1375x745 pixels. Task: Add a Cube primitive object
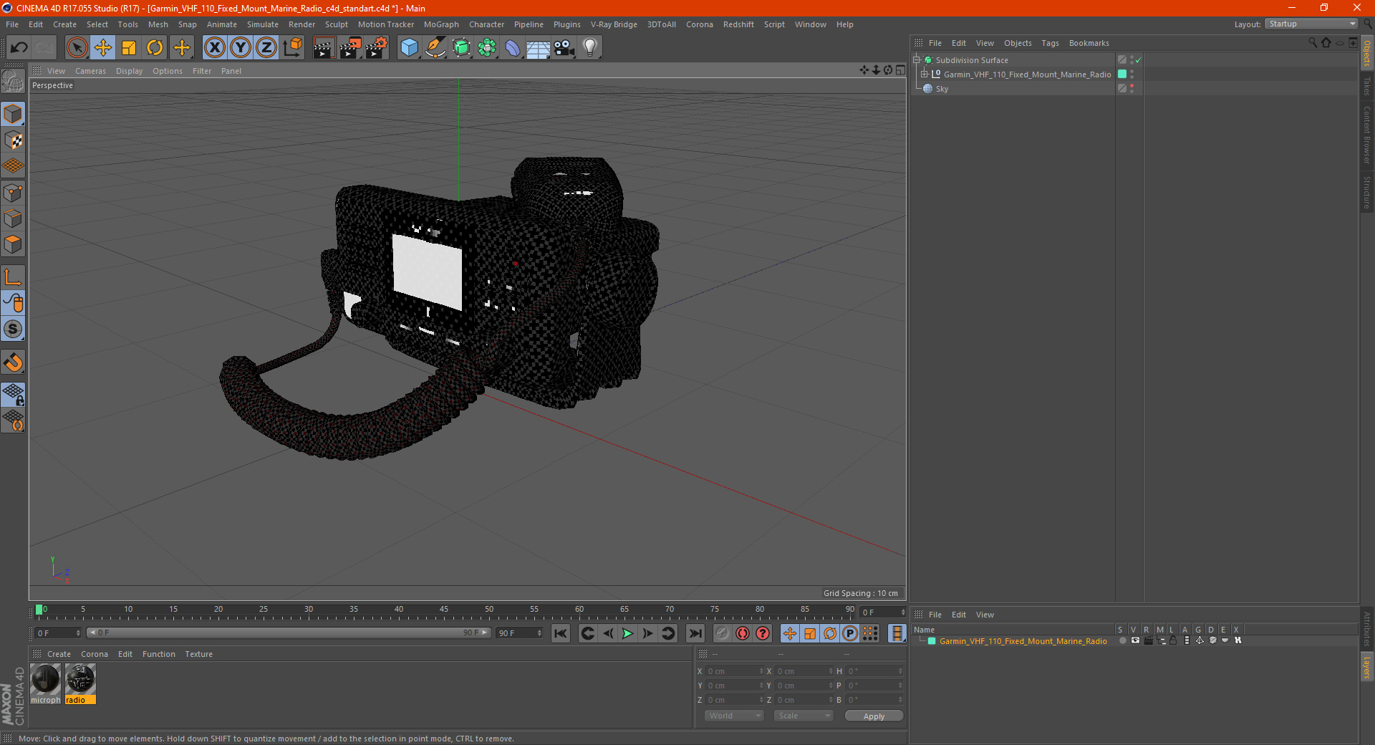pos(409,48)
